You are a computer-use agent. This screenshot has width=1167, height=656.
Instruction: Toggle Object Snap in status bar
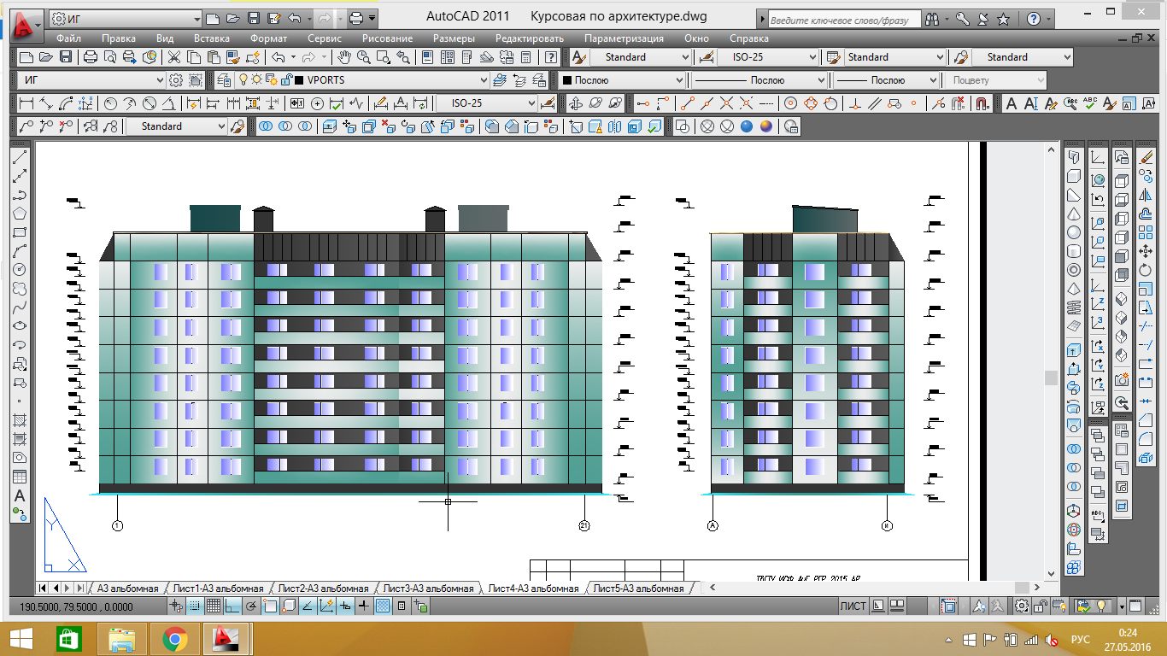(x=269, y=606)
